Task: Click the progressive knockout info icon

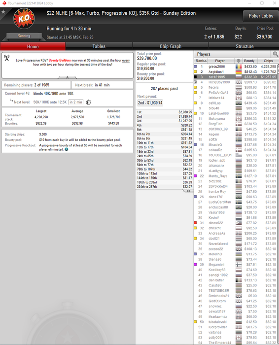Action: (67, 149)
